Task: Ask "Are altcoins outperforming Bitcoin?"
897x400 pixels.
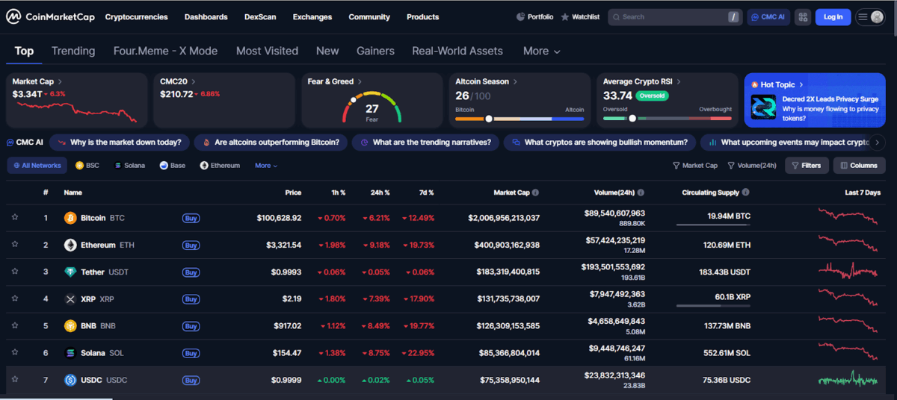Action: coord(270,142)
